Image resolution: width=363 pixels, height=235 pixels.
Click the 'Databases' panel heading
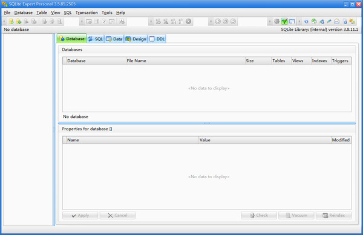pos(72,50)
